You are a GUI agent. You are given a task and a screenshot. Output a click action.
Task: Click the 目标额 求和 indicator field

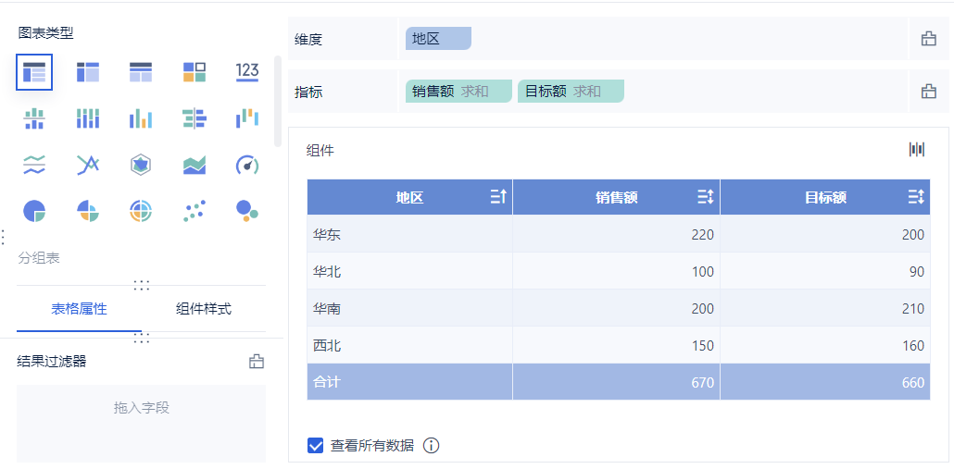[x=571, y=92]
